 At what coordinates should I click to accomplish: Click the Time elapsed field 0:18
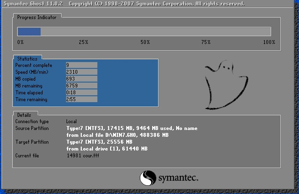pos(82,92)
